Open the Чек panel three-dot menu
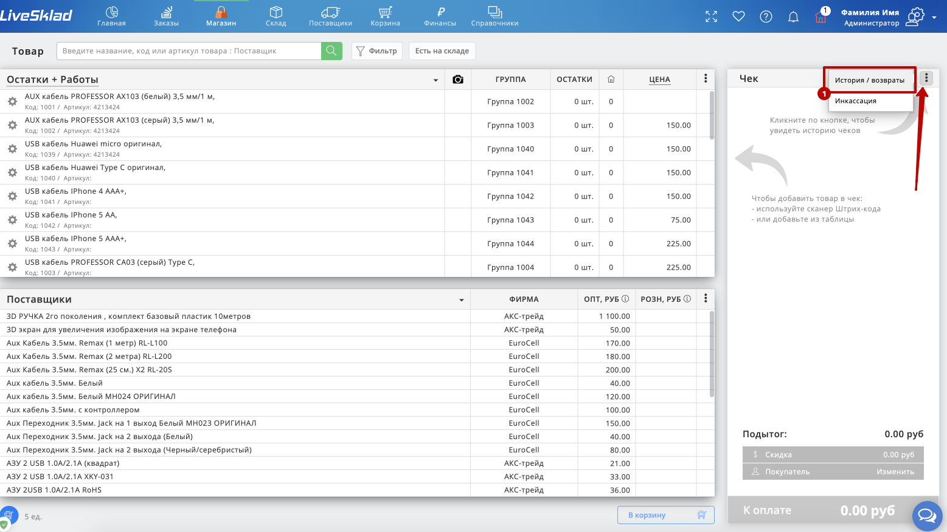 tap(926, 78)
